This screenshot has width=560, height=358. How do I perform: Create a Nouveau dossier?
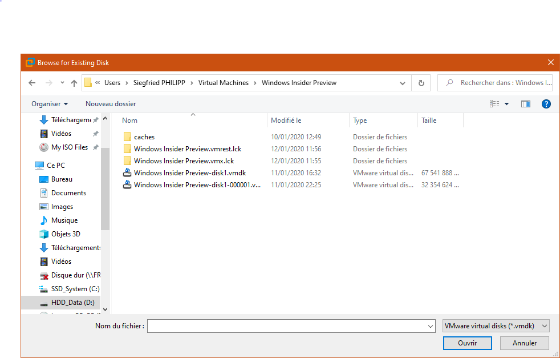(x=111, y=104)
